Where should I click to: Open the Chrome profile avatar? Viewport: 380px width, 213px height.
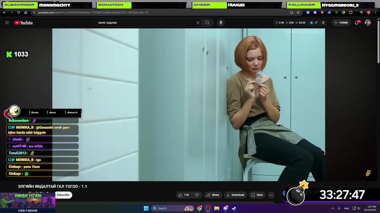pyautogui.click(x=368, y=12)
